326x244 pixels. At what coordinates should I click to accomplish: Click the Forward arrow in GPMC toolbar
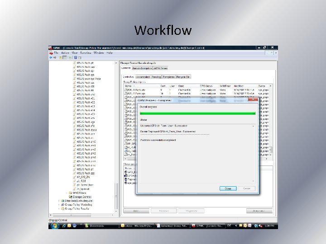pyautogui.click(x=55, y=57)
